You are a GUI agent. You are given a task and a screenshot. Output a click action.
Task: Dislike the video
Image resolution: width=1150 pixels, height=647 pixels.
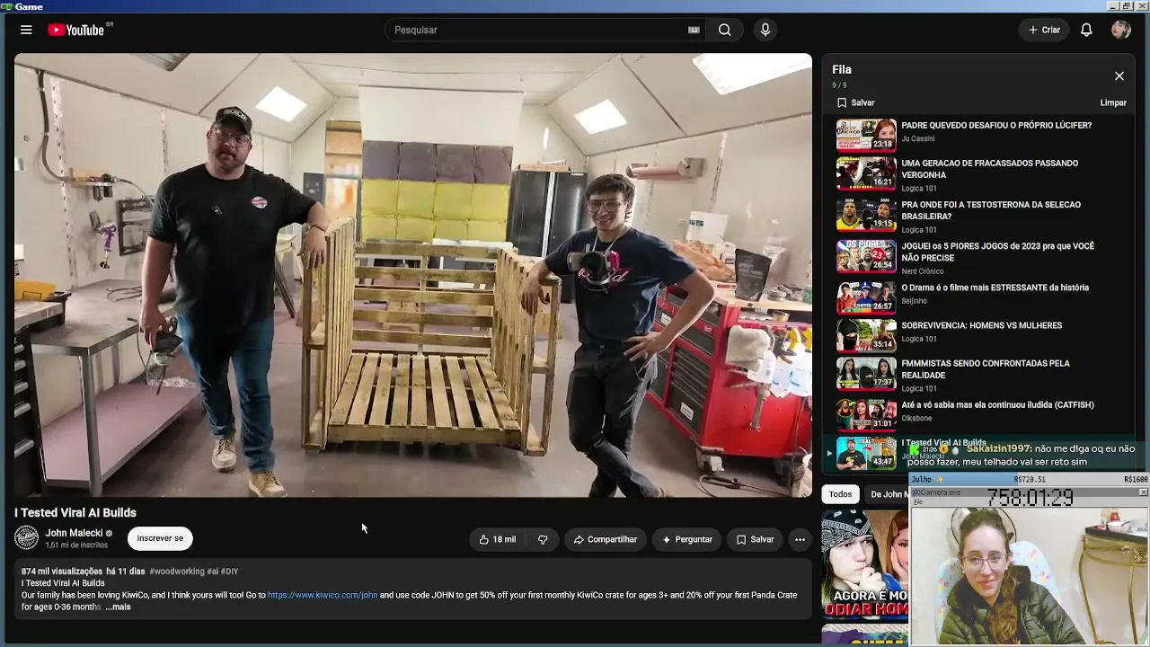[543, 539]
